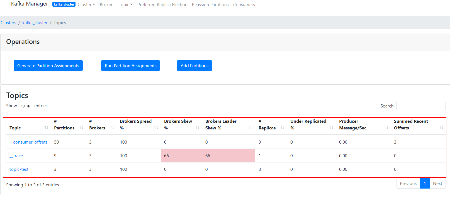The height and width of the screenshot is (198, 450).
Task: Sort by Brokers Spread % column
Action: click(x=156, y=127)
